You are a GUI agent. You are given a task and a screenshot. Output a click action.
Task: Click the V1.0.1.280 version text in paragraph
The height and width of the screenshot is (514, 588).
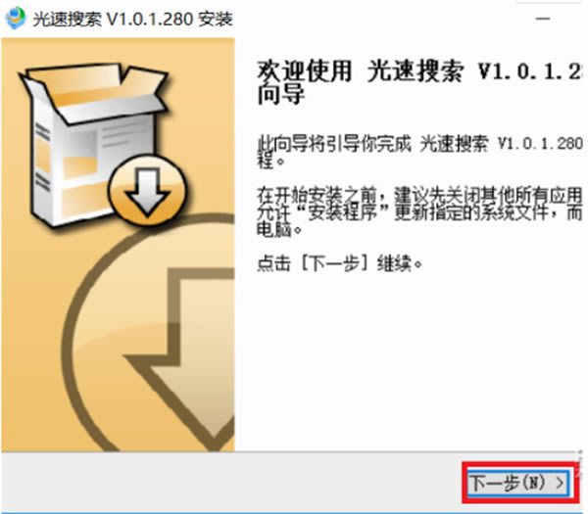540,143
